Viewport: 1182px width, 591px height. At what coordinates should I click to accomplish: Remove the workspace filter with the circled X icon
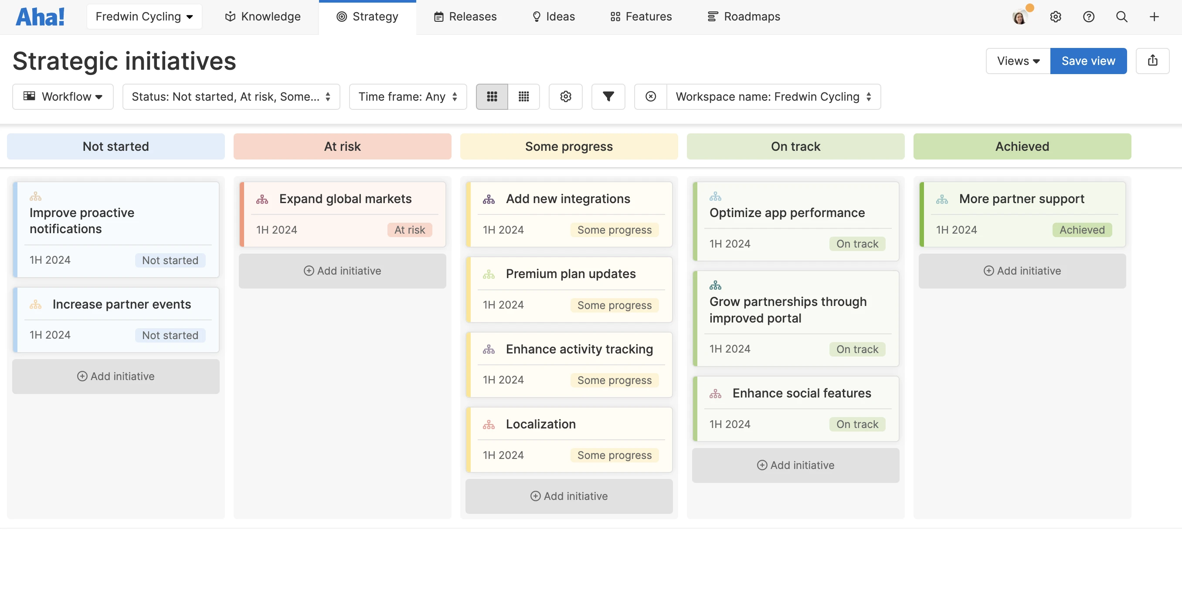(650, 97)
